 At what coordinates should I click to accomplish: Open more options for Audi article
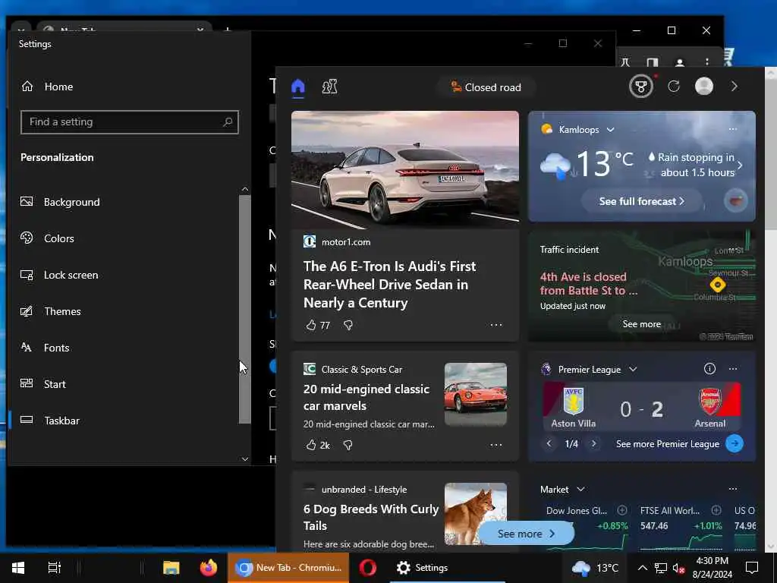pyautogui.click(x=496, y=325)
